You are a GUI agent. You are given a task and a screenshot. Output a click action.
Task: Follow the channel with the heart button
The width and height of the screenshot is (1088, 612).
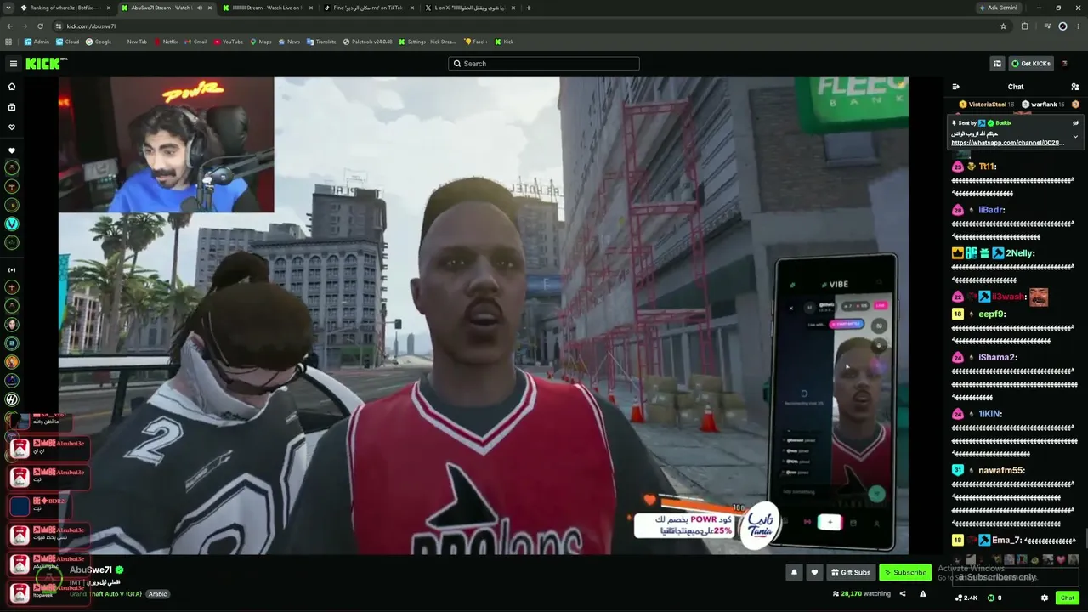(814, 573)
